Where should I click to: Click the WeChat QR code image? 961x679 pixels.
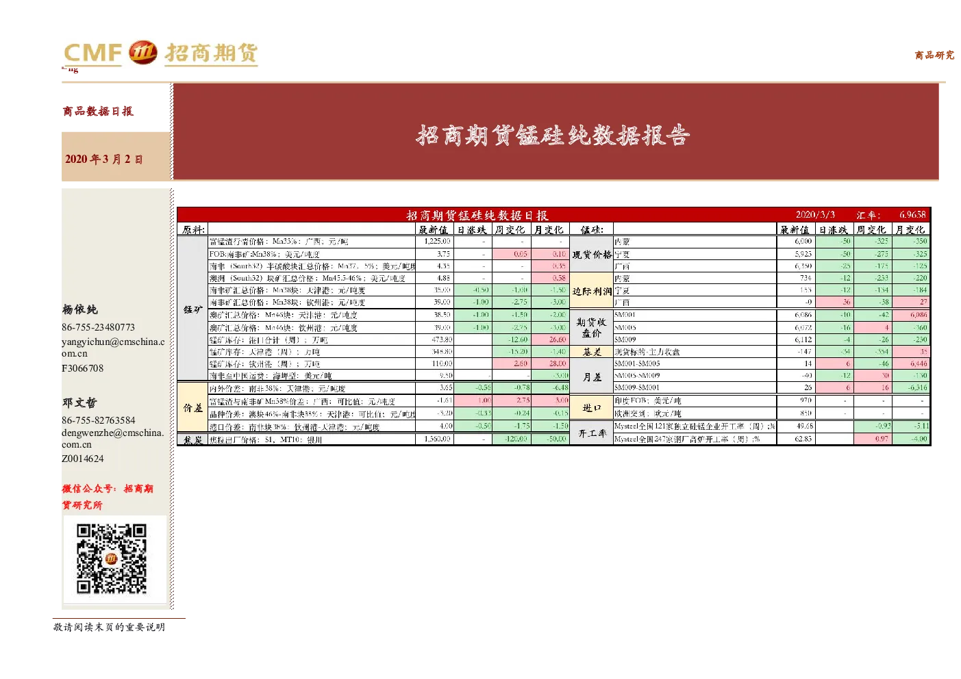coord(112,559)
